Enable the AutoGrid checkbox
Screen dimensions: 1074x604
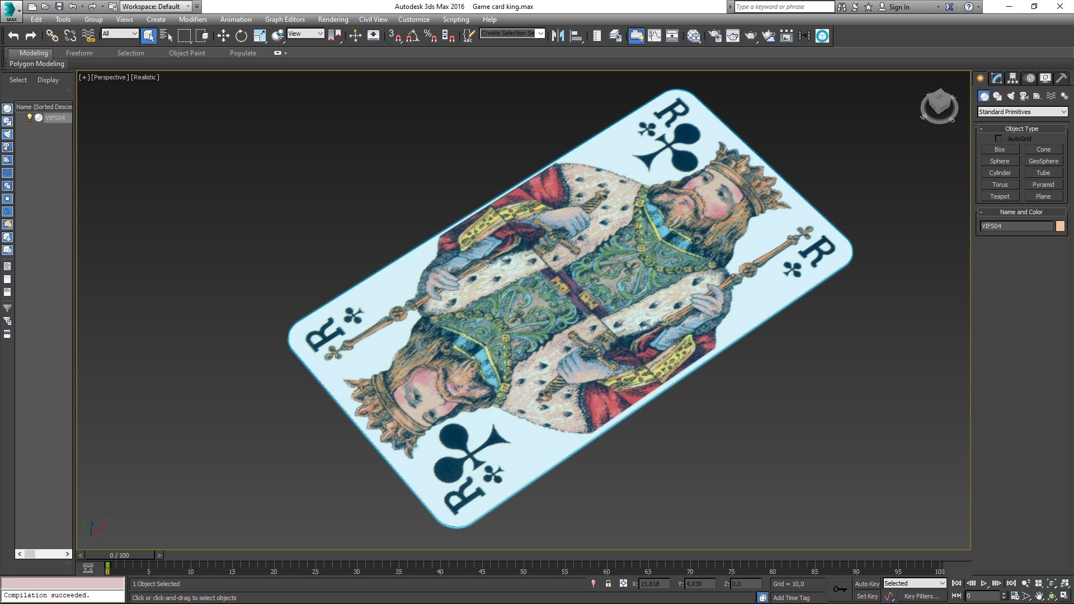pyautogui.click(x=998, y=139)
